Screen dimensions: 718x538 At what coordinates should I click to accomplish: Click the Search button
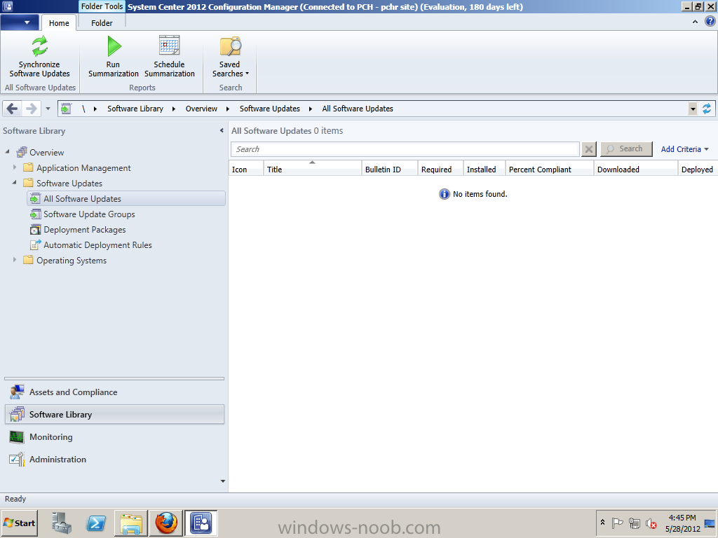626,149
